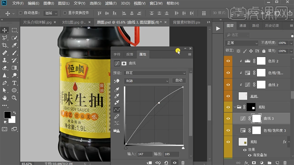Select the Type tool in toolbar
Viewport: 294px width, 165px height.
(14, 83)
